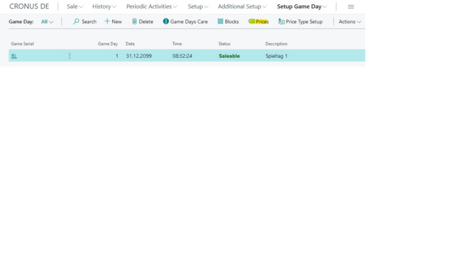Expand the Sale menu

74,7
